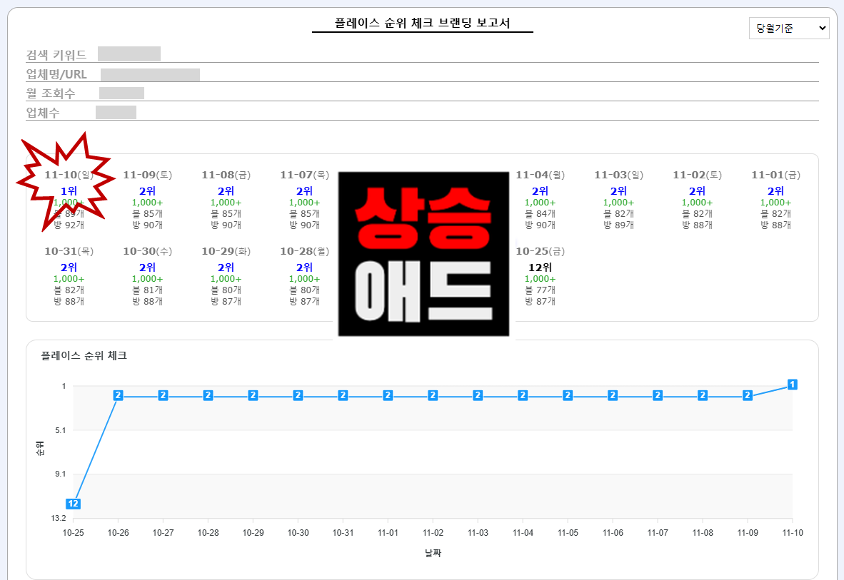
Task: Click chart data point 2 at 10-31
Action: [343, 395]
